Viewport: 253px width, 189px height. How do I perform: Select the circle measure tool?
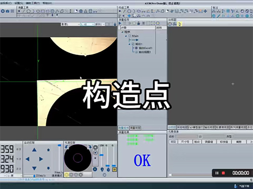pyautogui.click(x=28, y=11)
